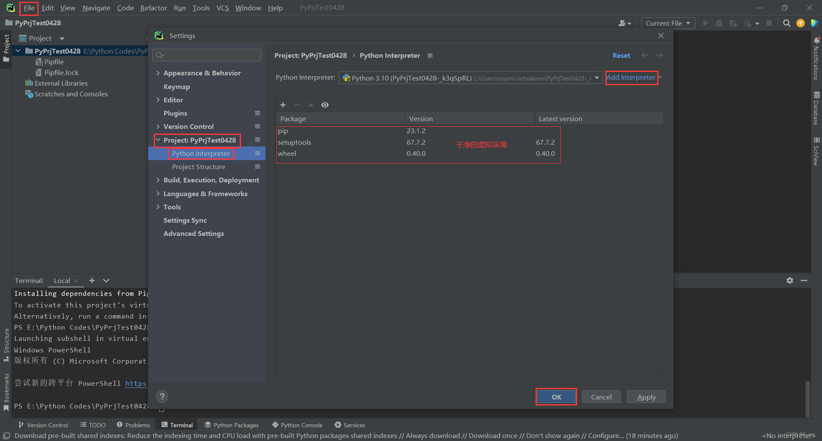The height and width of the screenshot is (441, 822).
Task: Hide the terminal panel with minus icon
Action: point(804,280)
